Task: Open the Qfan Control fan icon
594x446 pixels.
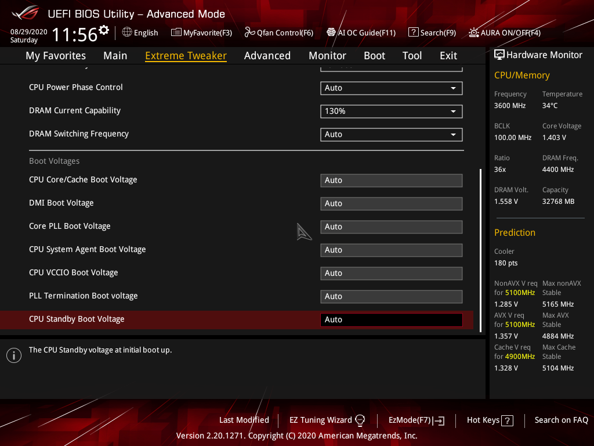Action: tap(249, 33)
